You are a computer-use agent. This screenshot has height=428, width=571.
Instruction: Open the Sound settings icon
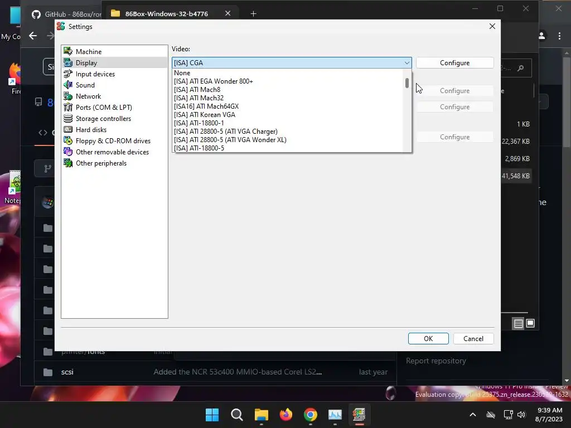(x=68, y=85)
